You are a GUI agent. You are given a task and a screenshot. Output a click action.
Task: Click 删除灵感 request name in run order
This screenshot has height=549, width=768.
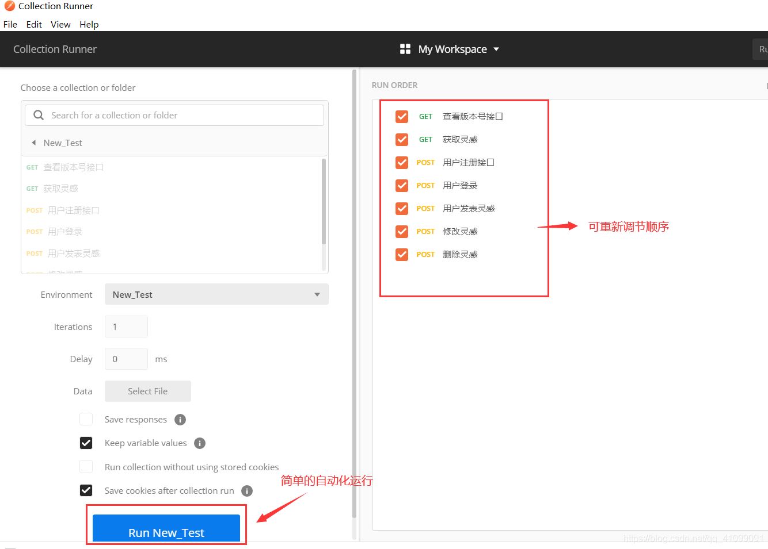(460, 255)
